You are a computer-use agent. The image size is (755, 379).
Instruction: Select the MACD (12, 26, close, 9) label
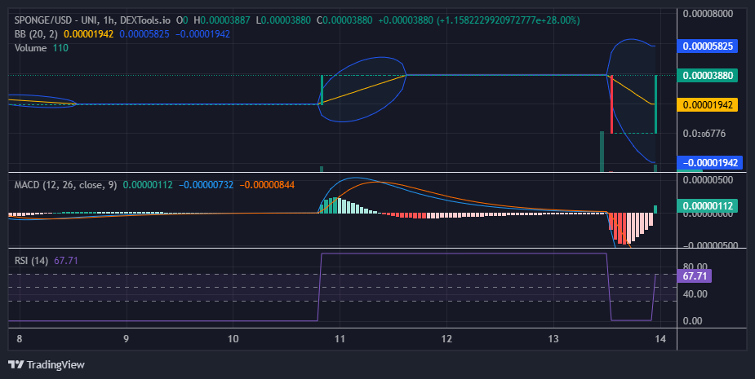pyautogui.click(x=65, y=185)
